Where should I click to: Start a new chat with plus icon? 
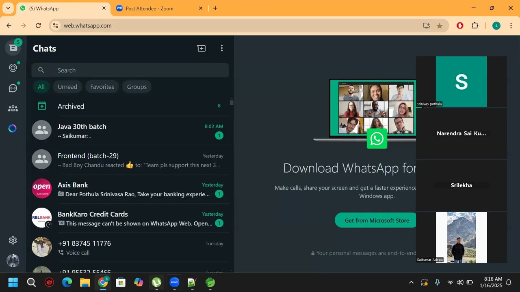(x=201, y=48)
